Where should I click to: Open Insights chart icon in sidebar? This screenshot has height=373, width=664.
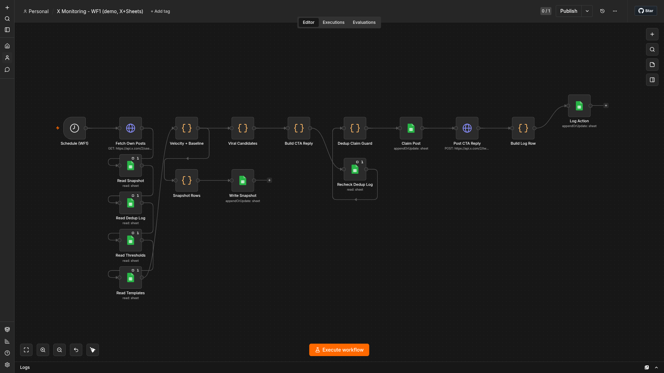(x=7, y=341)
